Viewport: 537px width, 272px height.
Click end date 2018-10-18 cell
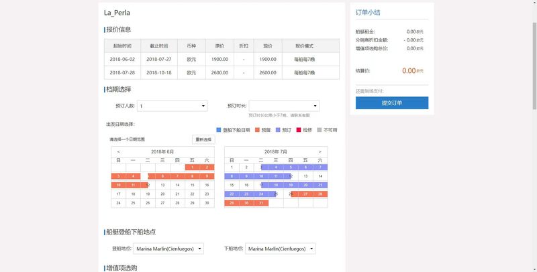click(x=159, y=72)
